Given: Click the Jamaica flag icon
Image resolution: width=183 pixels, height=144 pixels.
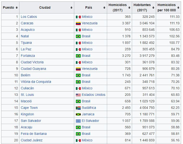Looking at the screenshot, I should pos(78,114).
